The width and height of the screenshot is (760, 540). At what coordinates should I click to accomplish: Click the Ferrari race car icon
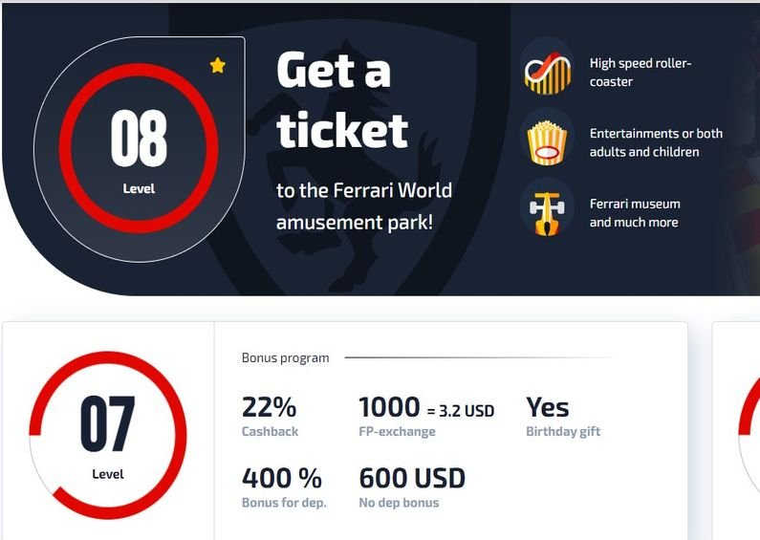click(x=547, y=212)
